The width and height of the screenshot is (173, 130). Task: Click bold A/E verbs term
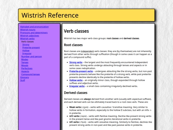(74, 122)
